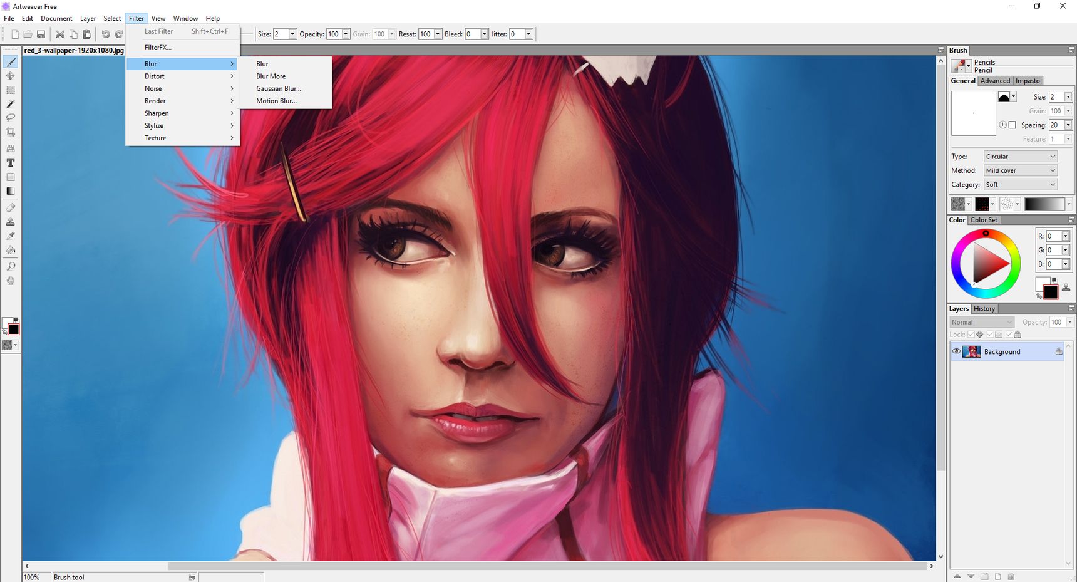Screen dimensions: 1077x582
Task: Select the Magic Wand tool
Action: tap(11, 104)
